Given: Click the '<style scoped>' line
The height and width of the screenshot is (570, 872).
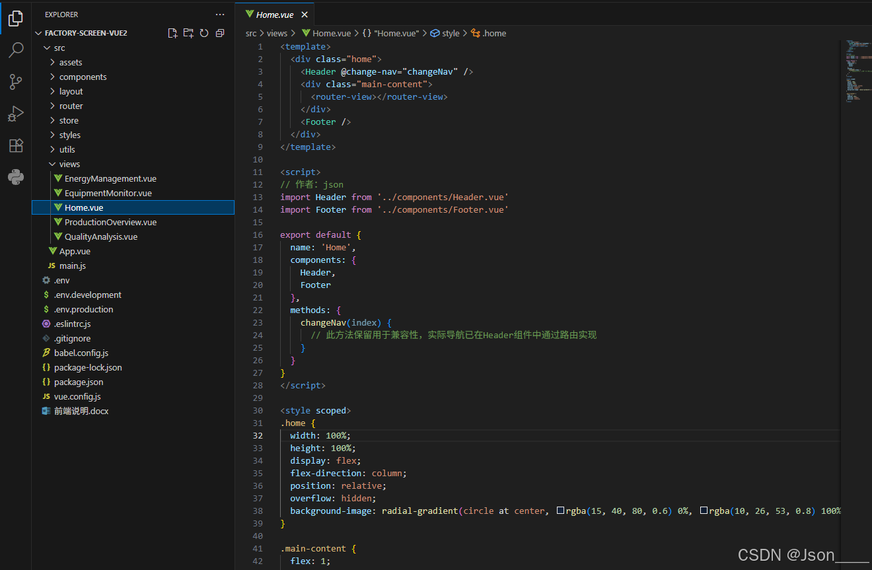Looking at the screenshot, I should [x=316, y=410].
